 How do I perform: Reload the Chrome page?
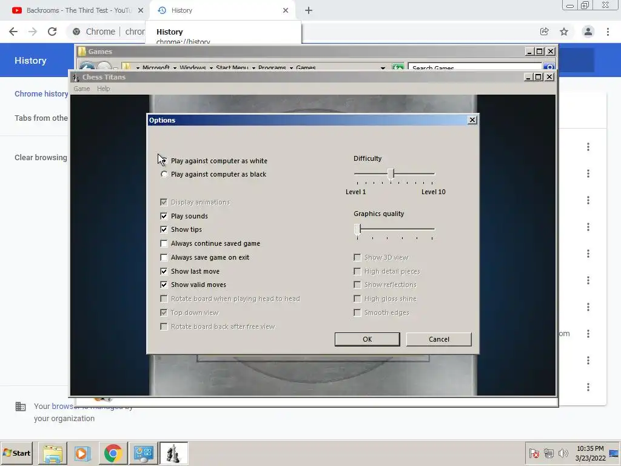coord(52,32)
